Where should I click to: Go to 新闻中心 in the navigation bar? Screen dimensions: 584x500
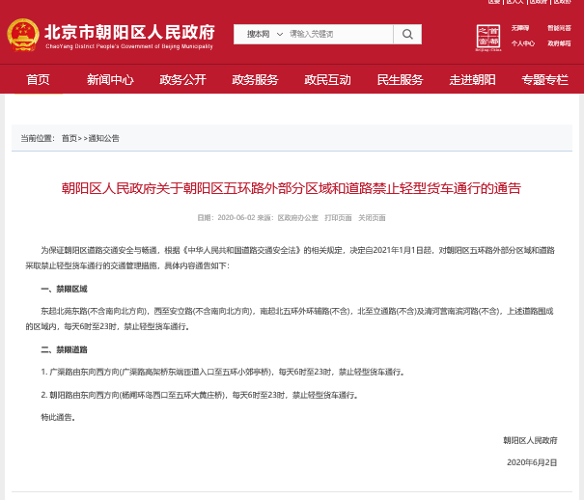pyautogui.click(x=110, y=79)
